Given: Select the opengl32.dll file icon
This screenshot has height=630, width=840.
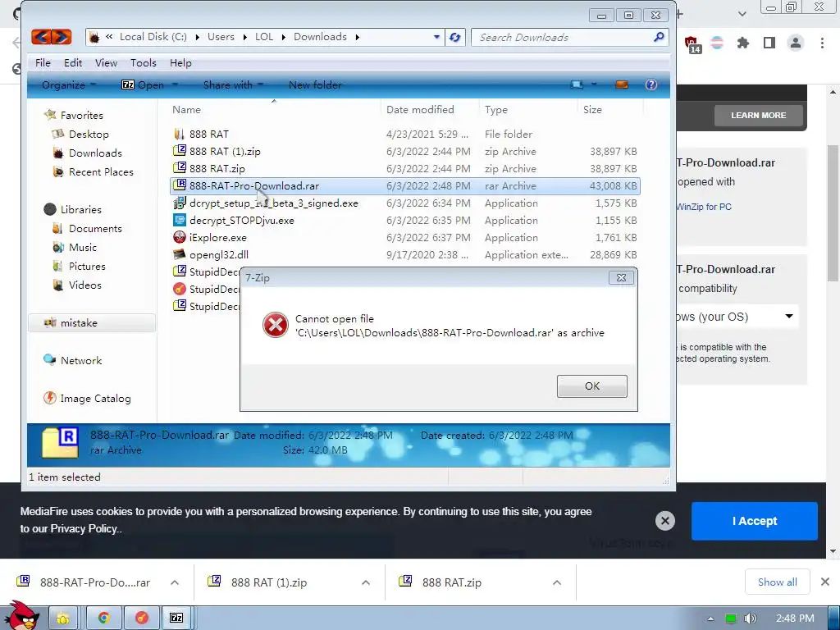Looking at the screenshot, I should point(179,254).
